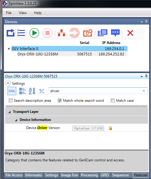Switch to the Features tab
Image resolution: width=151 pixels, height=179 pixels.
point(141,175)
